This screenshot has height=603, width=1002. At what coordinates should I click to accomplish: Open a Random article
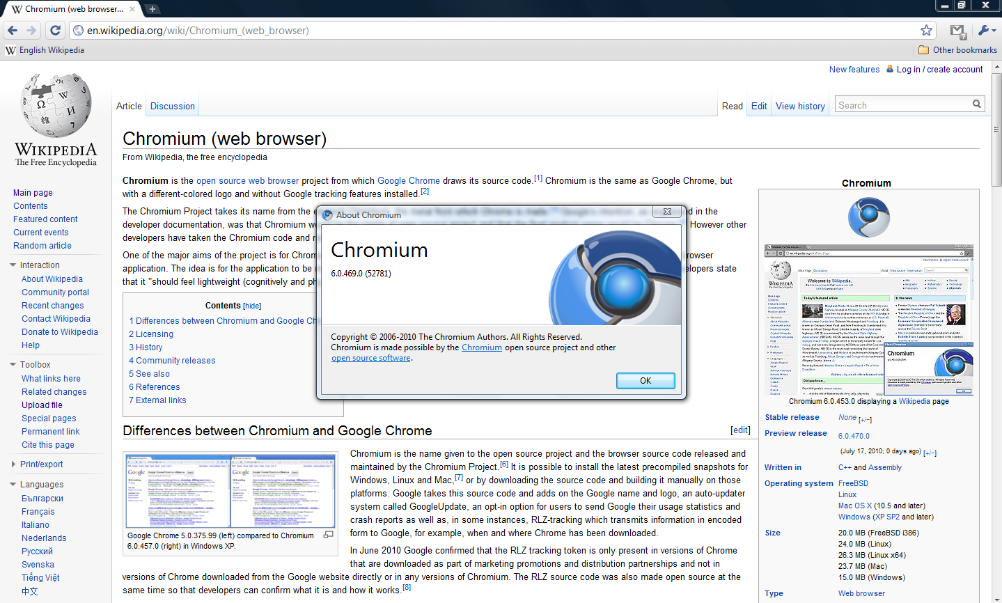42,246
